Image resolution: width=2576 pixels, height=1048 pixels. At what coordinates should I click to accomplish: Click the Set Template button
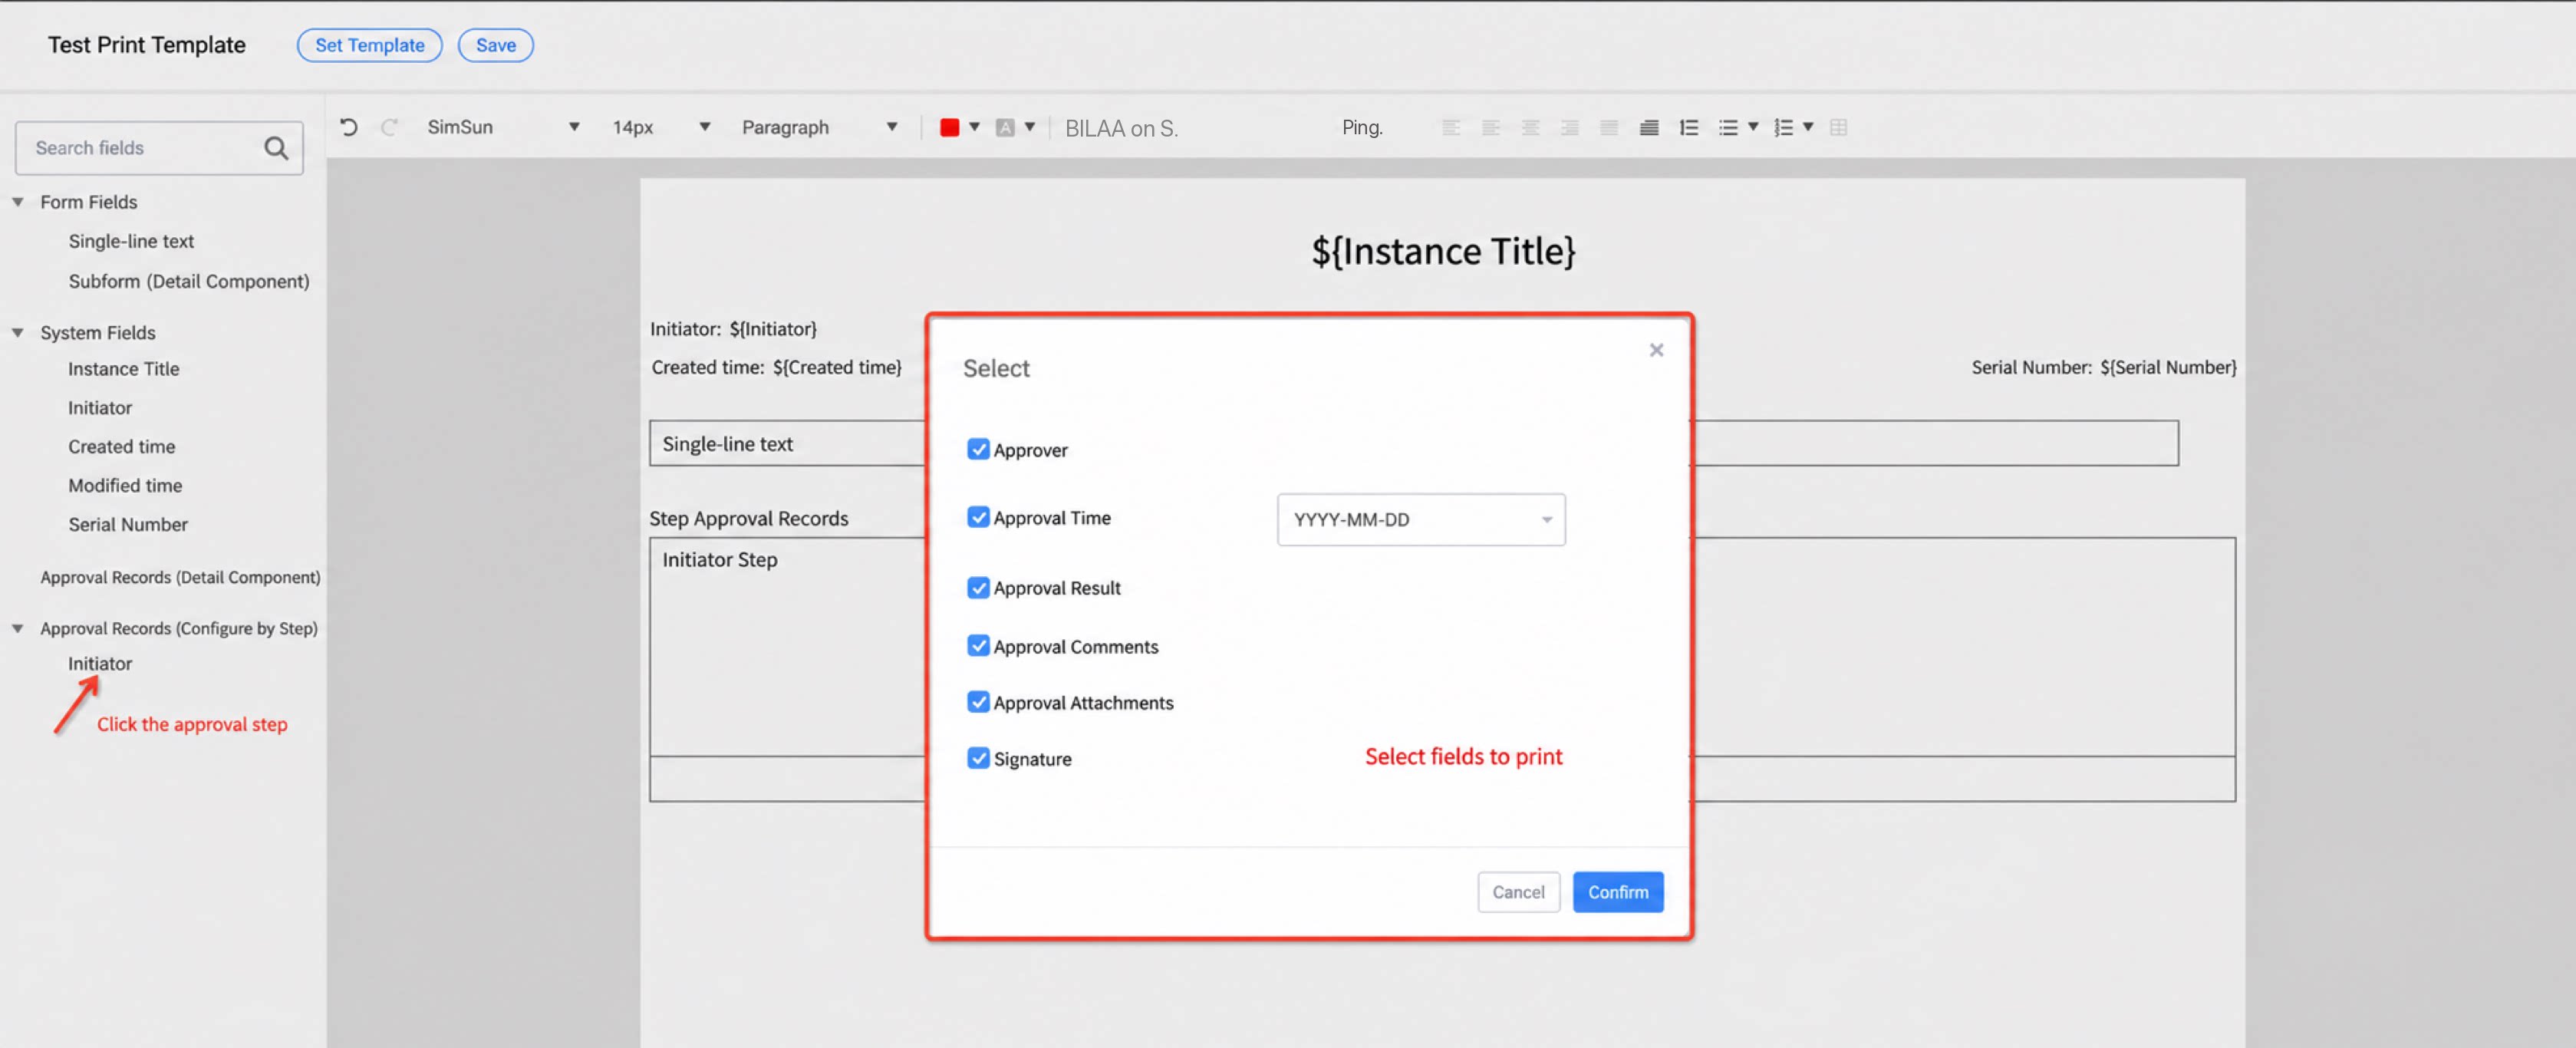click(369, 45)
